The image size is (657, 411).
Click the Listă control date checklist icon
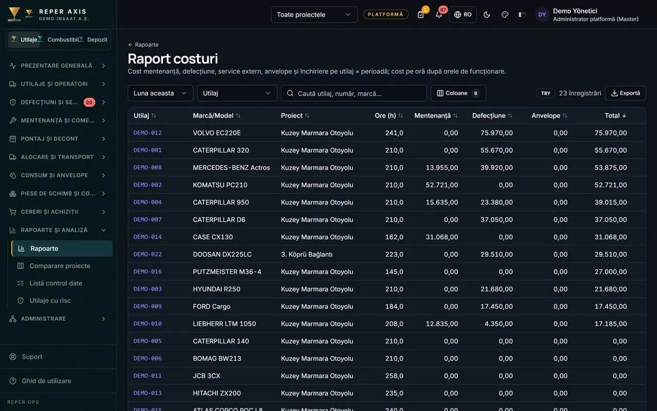(21, 283)
